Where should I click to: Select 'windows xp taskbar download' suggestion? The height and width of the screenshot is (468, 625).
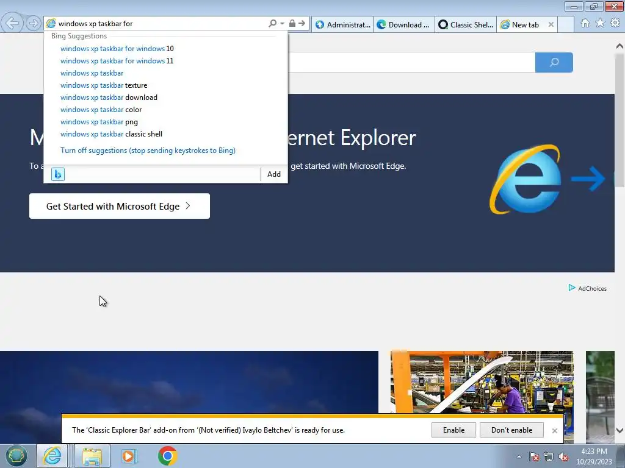coord(109,97)
